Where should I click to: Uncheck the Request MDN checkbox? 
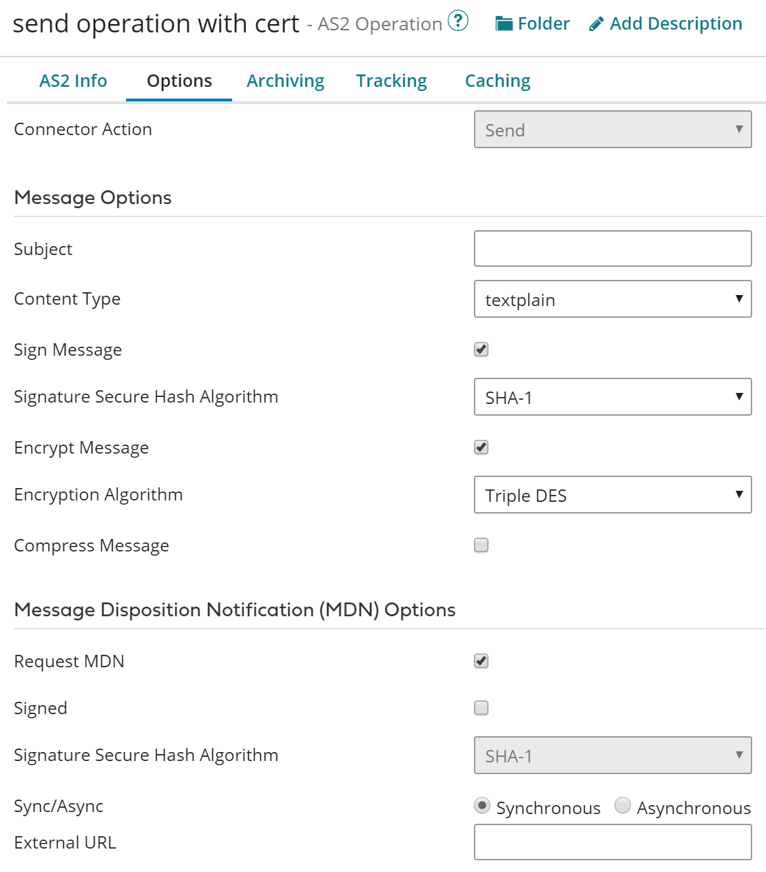[482, 661]
